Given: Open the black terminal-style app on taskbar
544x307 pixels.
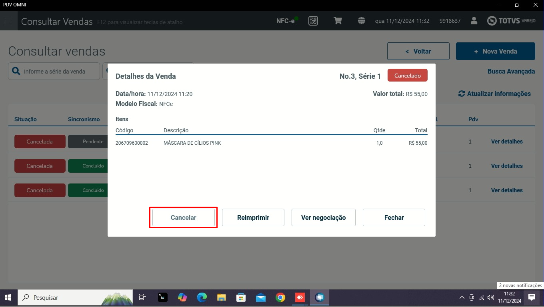Looking at the screenshot, I should pyautogui.click(x=163, y=297).
